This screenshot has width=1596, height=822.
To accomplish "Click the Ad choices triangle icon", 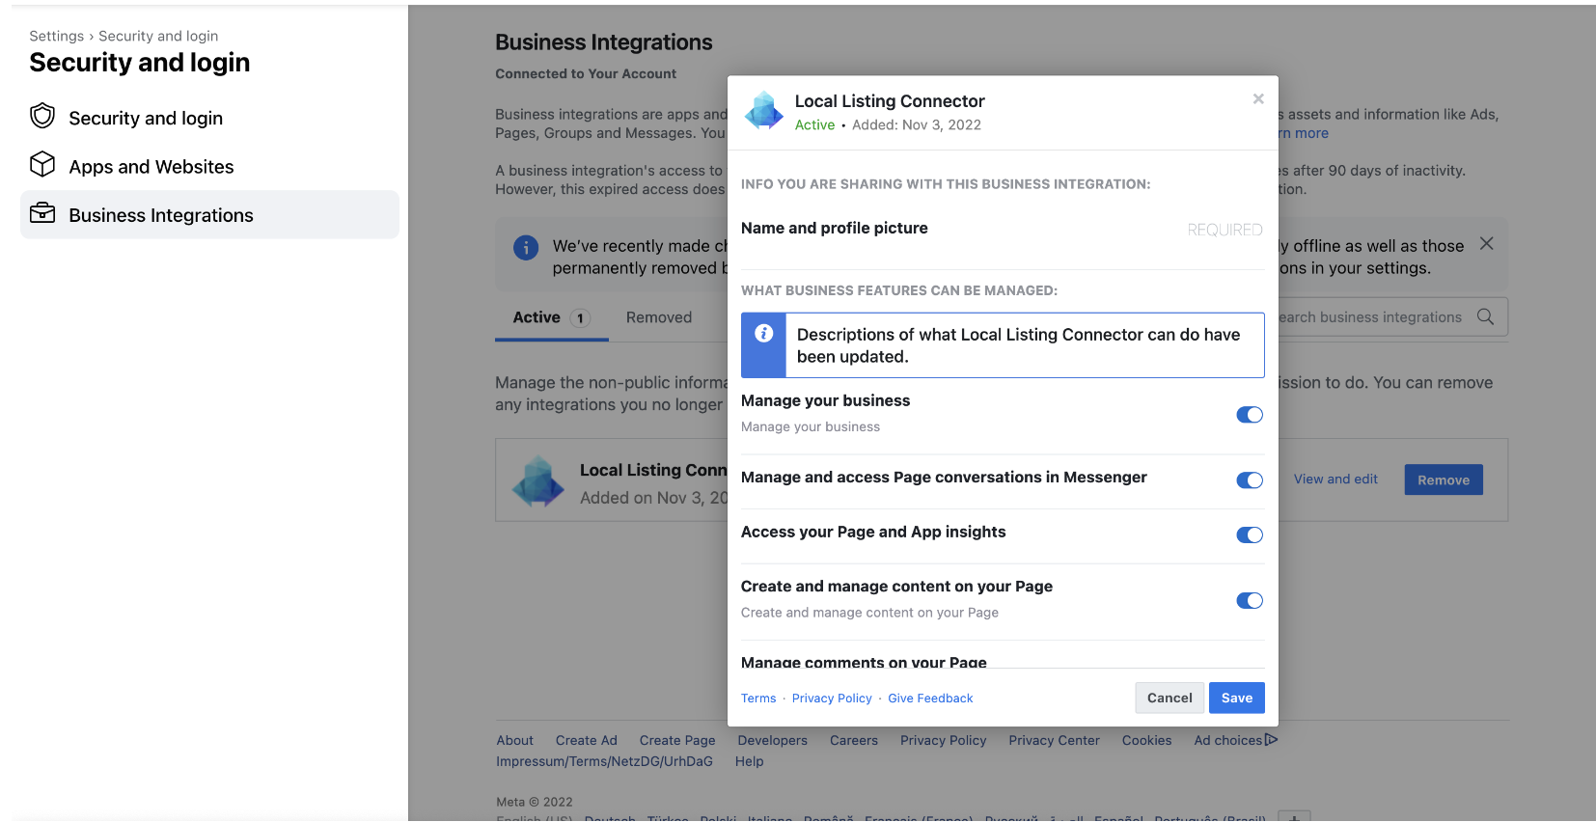I will (1271, 740).
